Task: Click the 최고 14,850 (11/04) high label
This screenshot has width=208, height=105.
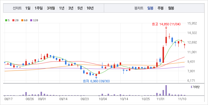Action: click(166, 24)
